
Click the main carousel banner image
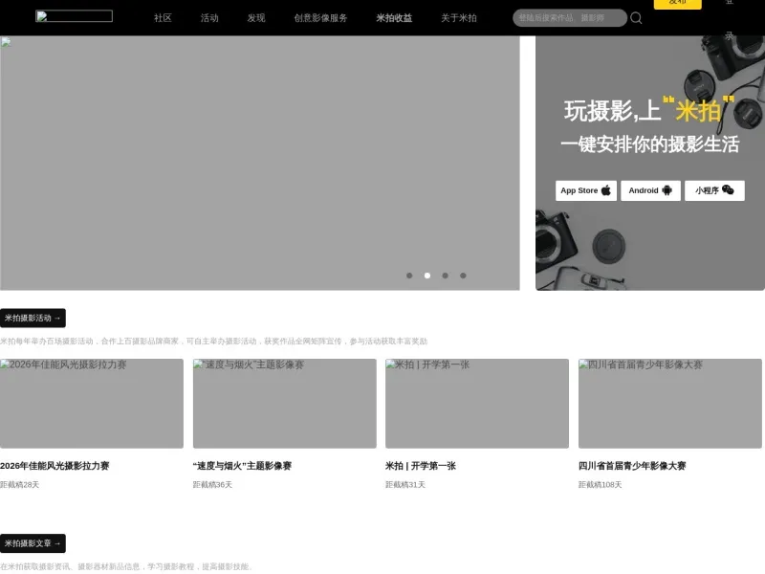click(259, 163)
